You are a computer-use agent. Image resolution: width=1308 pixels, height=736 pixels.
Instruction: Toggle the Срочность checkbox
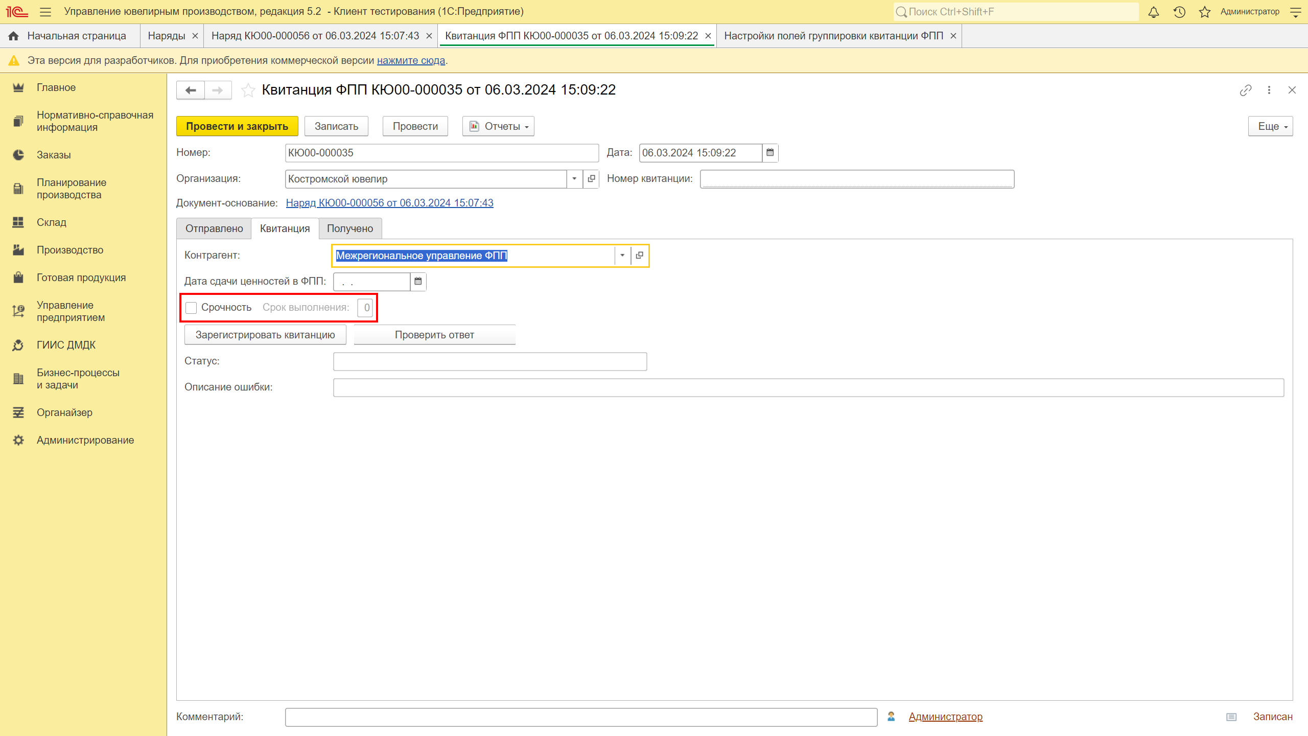191,308
